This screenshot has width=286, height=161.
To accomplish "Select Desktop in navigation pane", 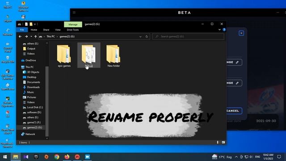I will 29,77.
